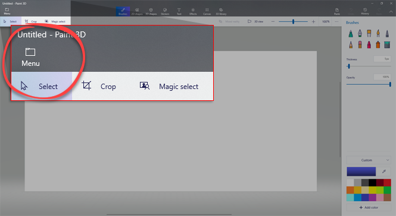Switch to the Brushes tab

(x=123, y=11)
